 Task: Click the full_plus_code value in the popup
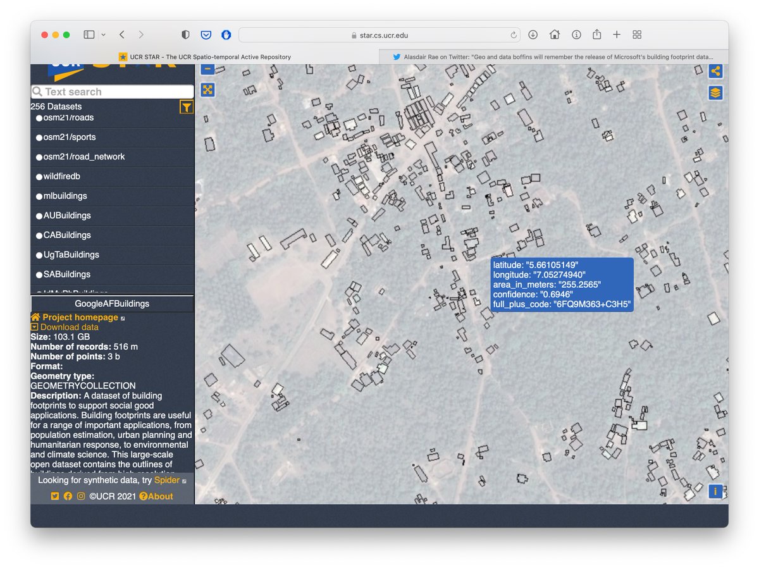tap(593, 305)
